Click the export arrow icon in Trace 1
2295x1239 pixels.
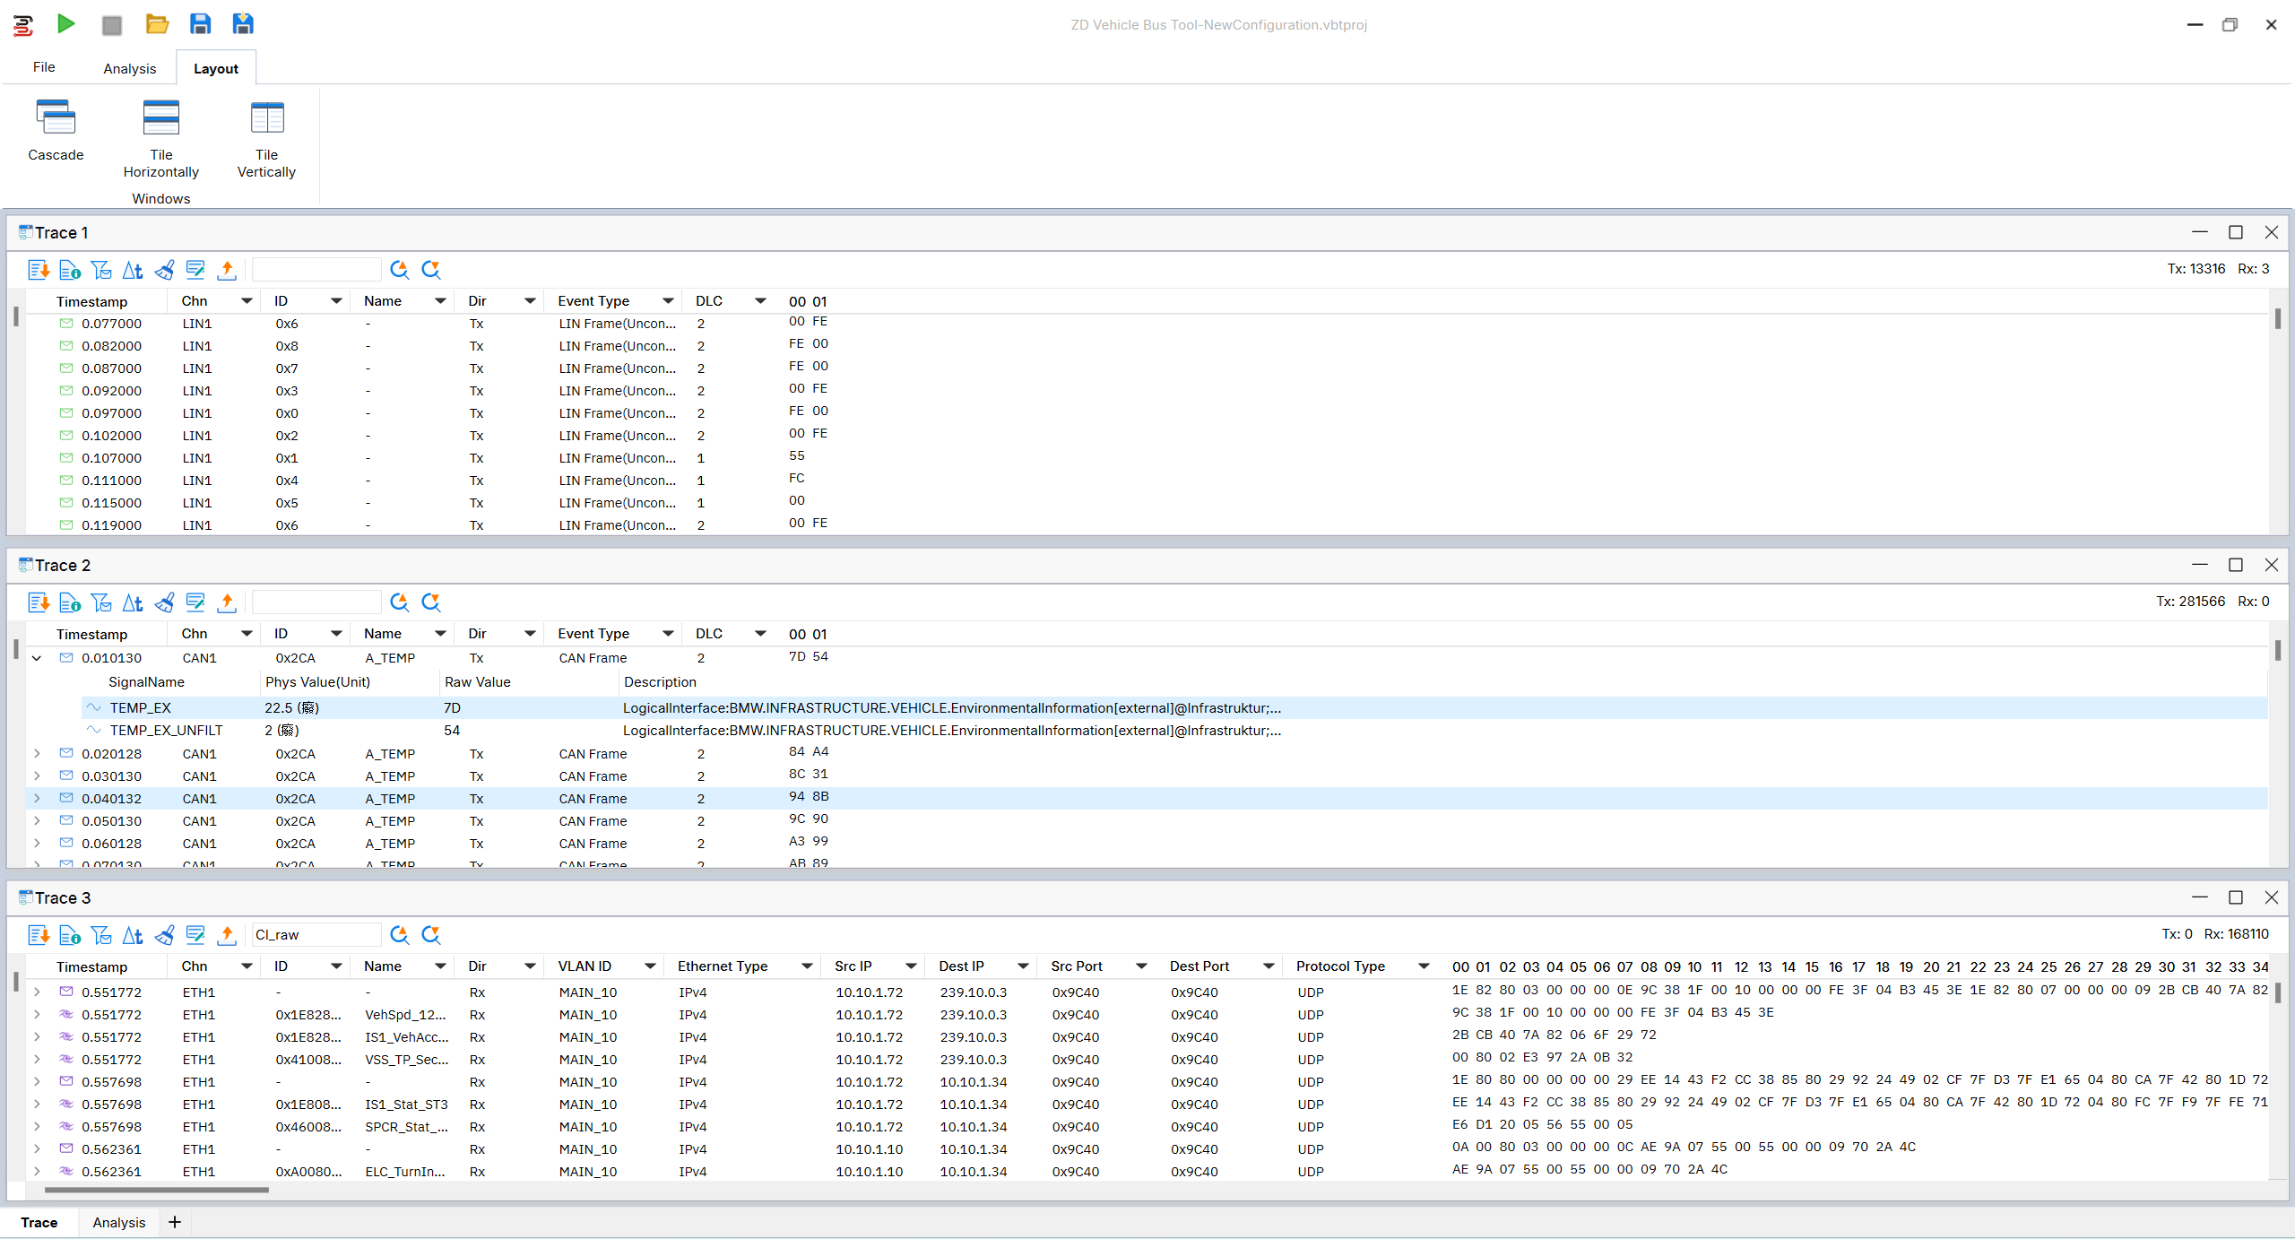[227, 270]
